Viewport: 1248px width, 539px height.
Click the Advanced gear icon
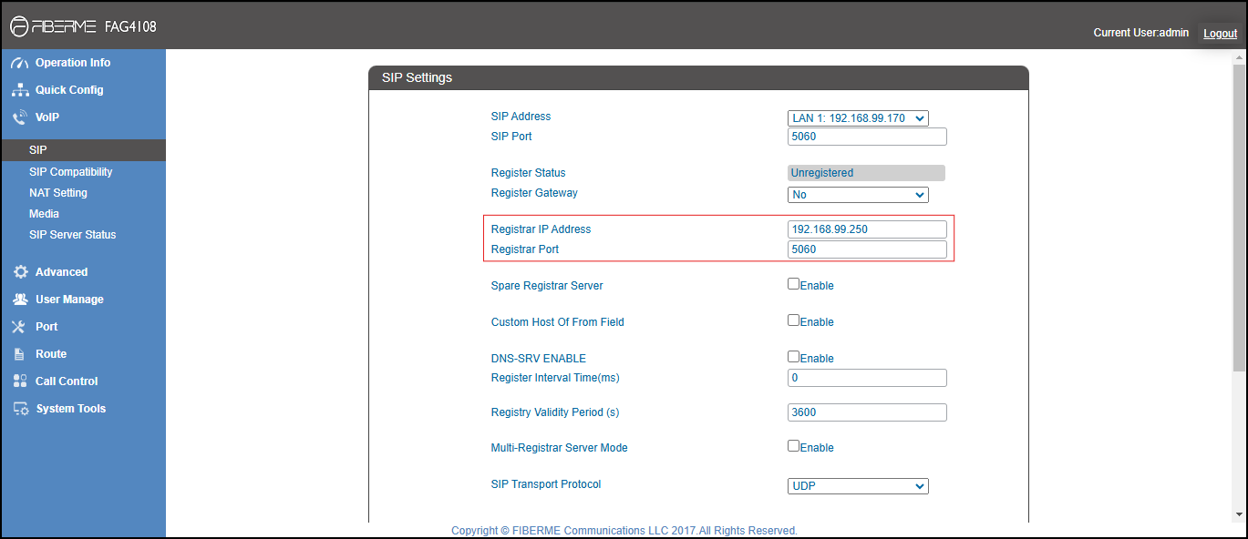coord(20,272)
